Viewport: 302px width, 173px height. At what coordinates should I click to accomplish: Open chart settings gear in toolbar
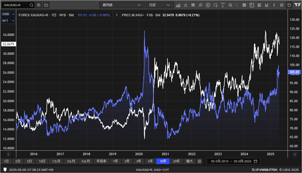282,5
